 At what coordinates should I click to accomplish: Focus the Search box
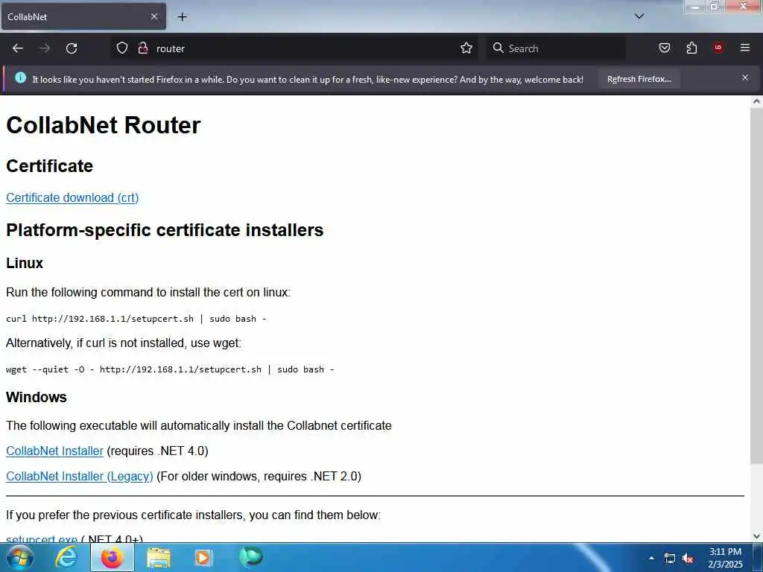tap(556, 48)
